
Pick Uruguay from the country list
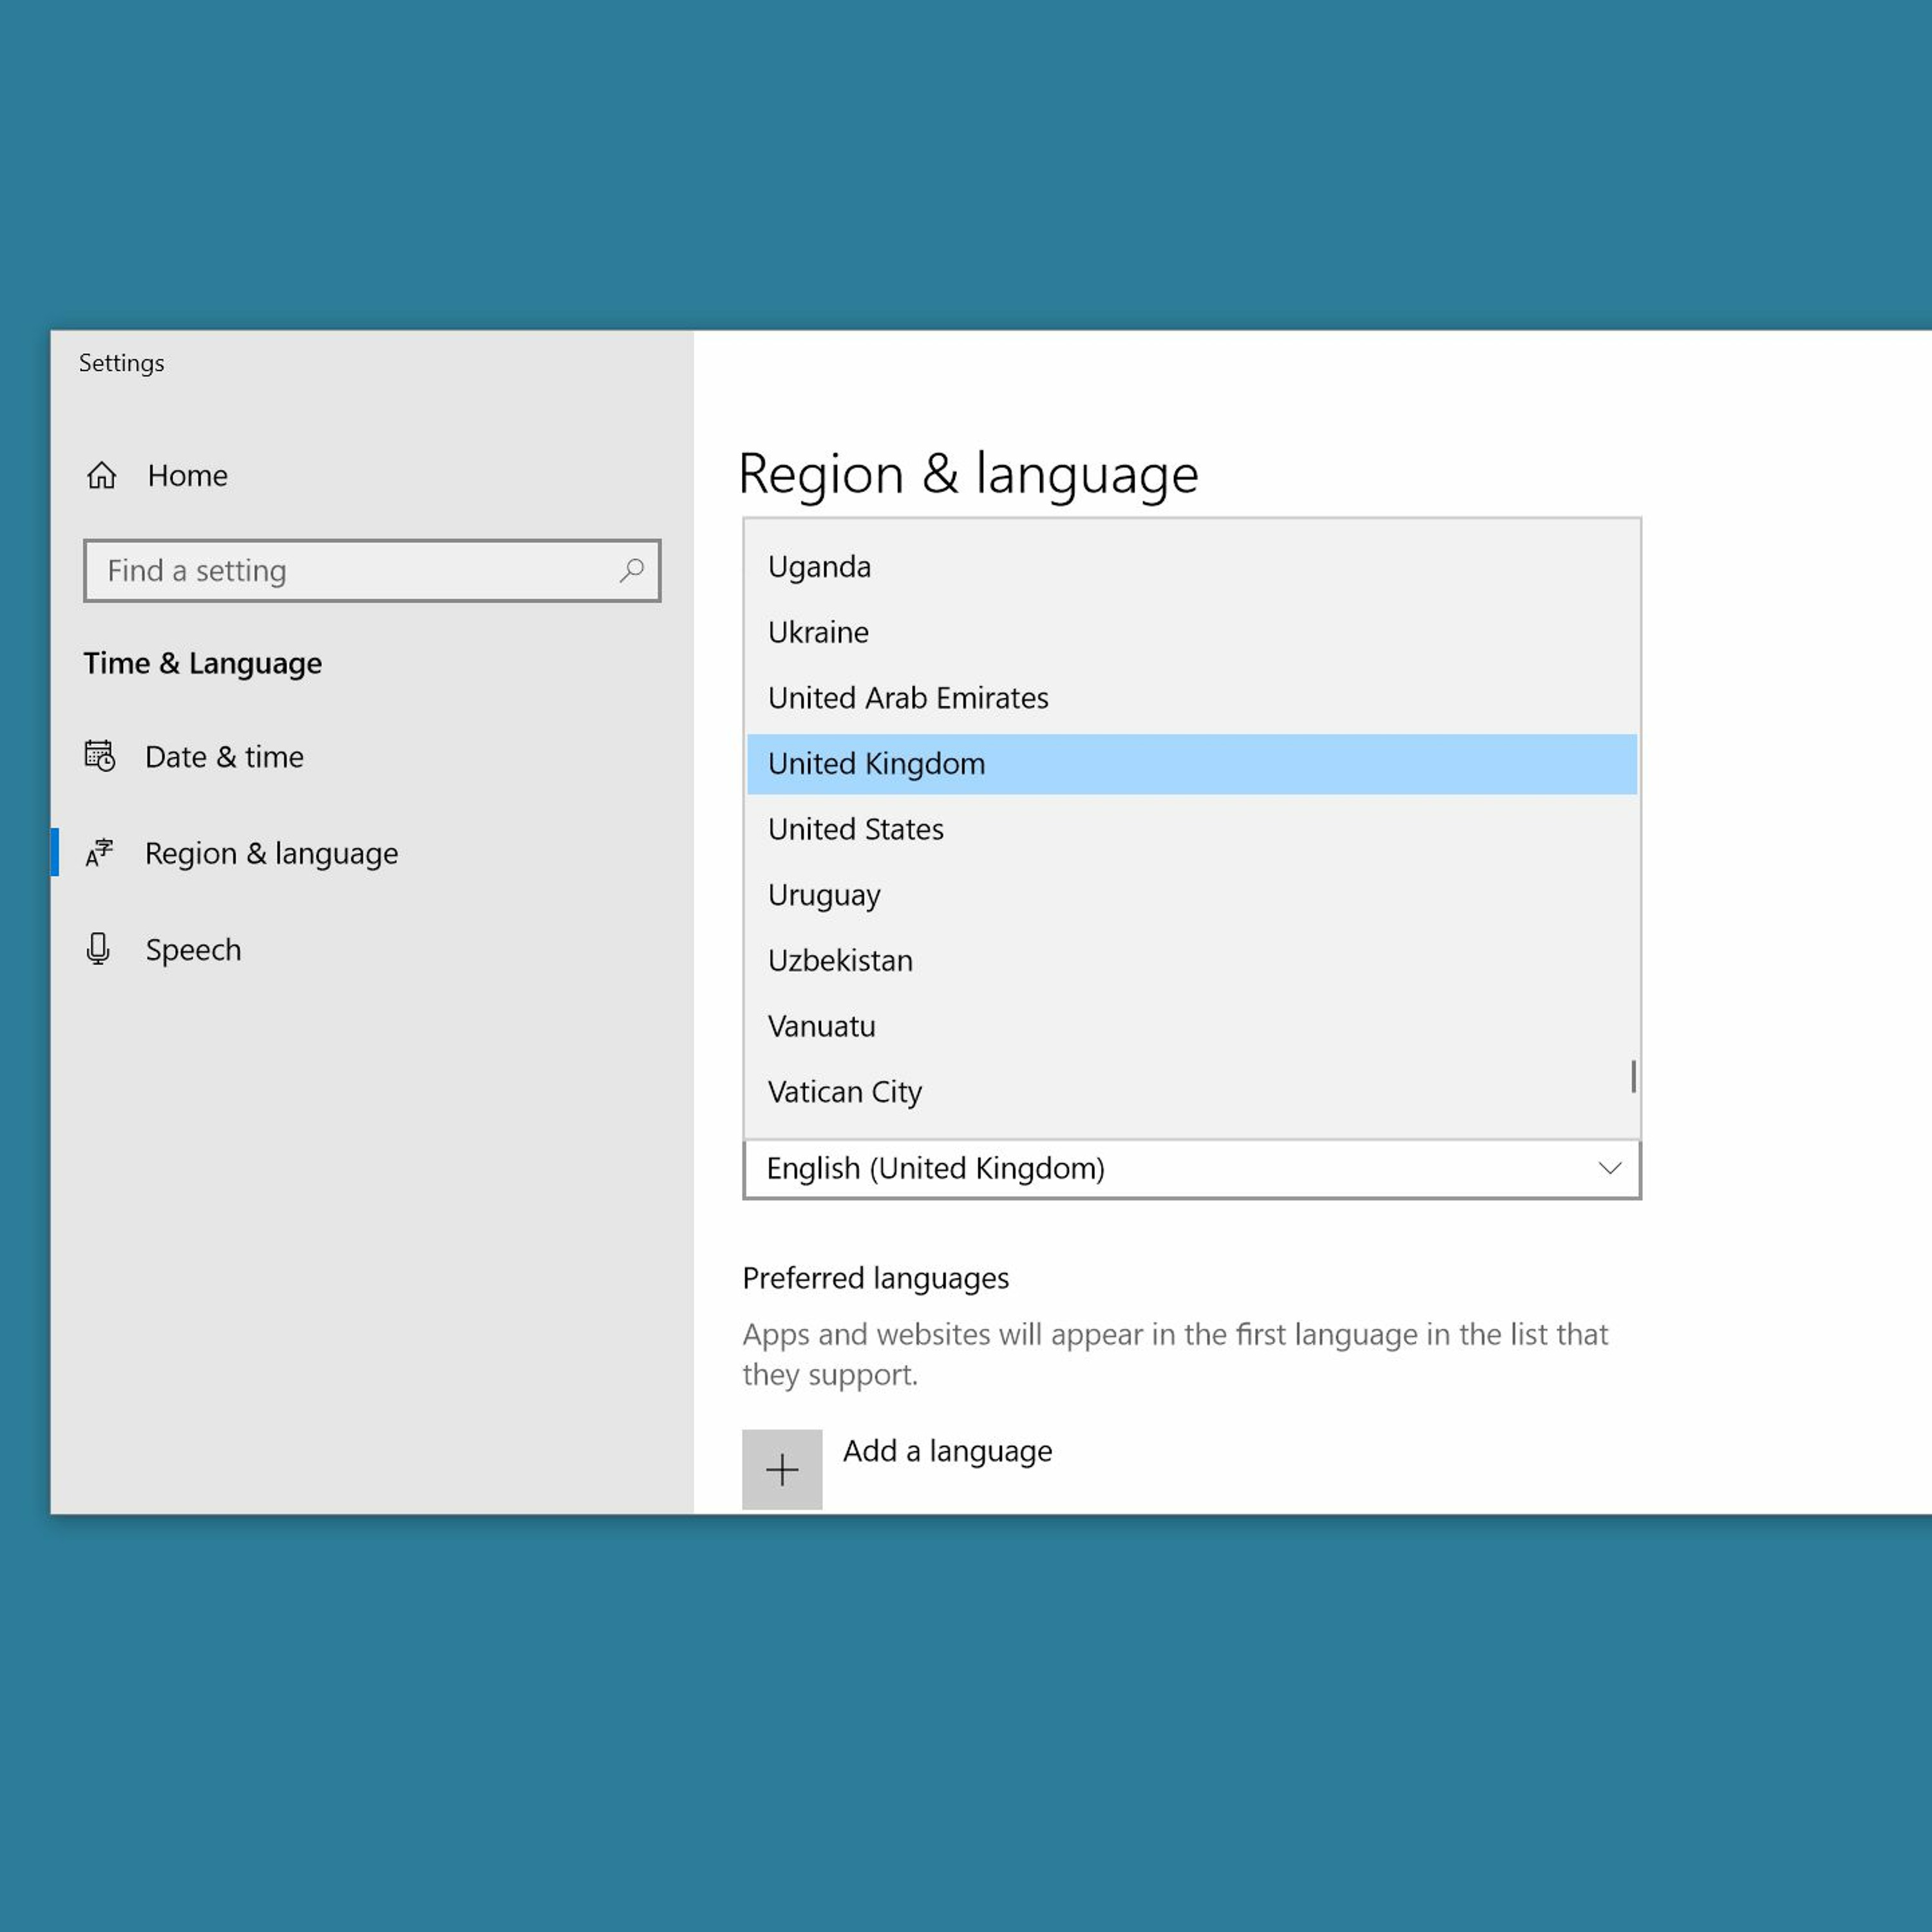tap(1192, 895)
